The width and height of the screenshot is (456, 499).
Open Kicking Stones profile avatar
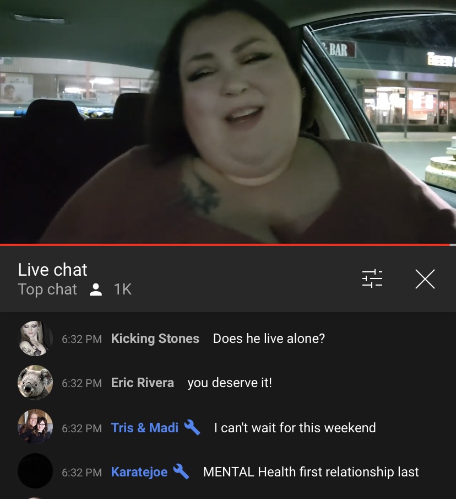coord(35,339)
